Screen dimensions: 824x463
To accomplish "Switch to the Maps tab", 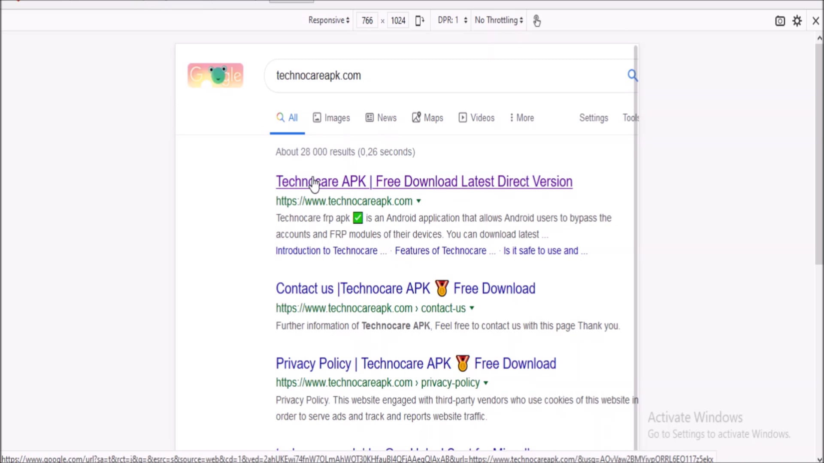I will (x=427, y=118).
